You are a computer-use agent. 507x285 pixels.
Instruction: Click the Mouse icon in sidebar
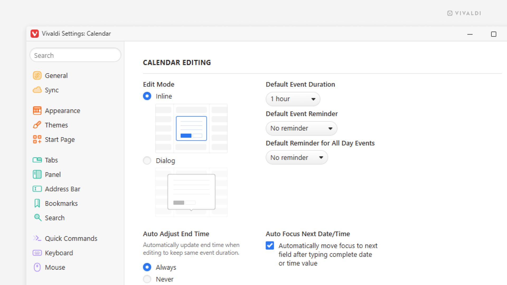37,267
